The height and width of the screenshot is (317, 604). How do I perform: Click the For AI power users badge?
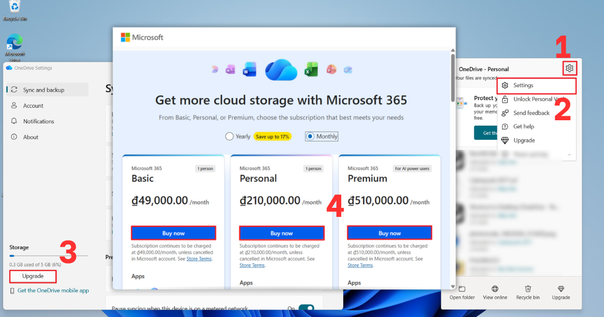[x=412, y=169]
